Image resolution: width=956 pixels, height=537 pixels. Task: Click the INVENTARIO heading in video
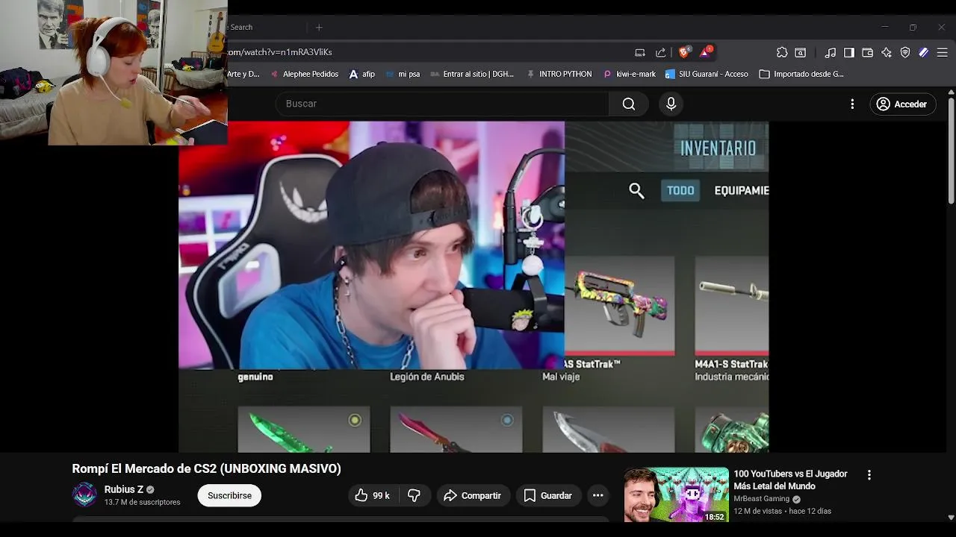pos(718,148)
